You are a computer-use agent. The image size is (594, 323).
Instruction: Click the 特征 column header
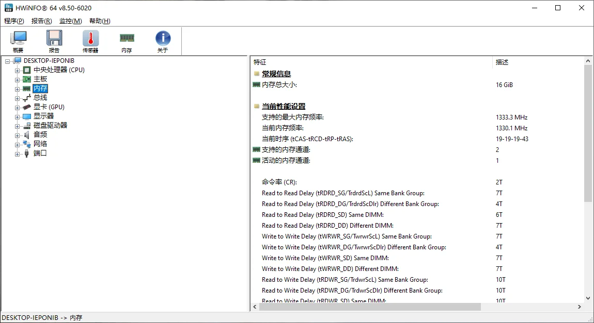(x=371, y=62)
